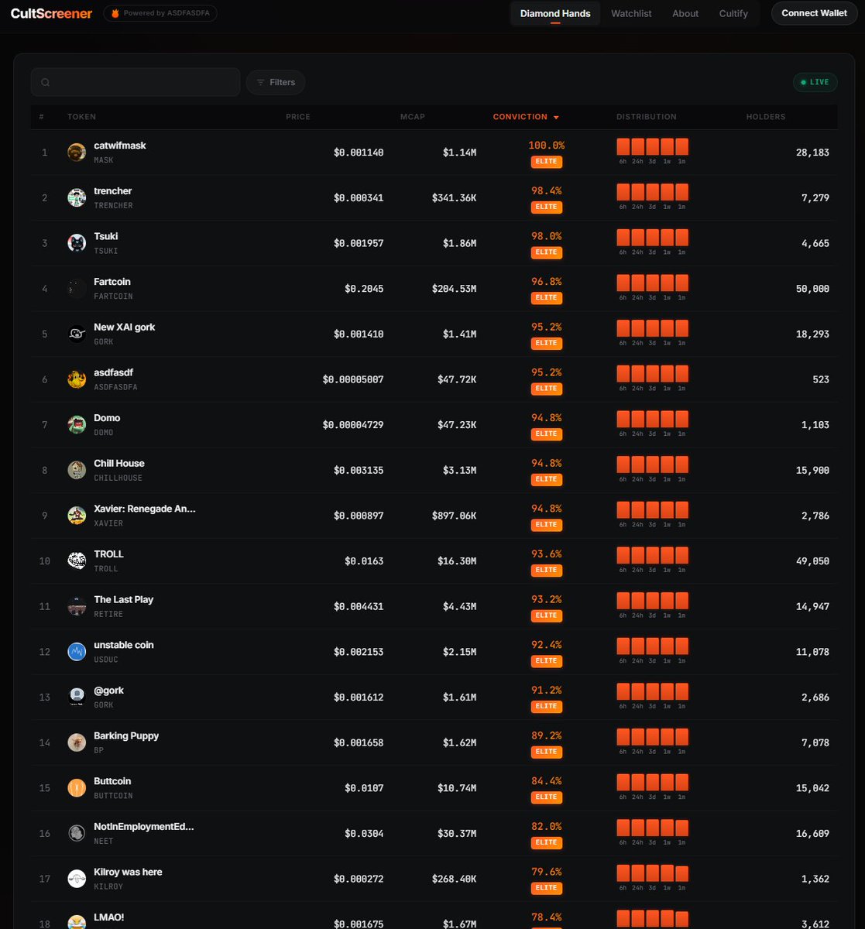This screenshot has height=929, width=865.
Task: Open the Filters button
Action: pos(276,82)
